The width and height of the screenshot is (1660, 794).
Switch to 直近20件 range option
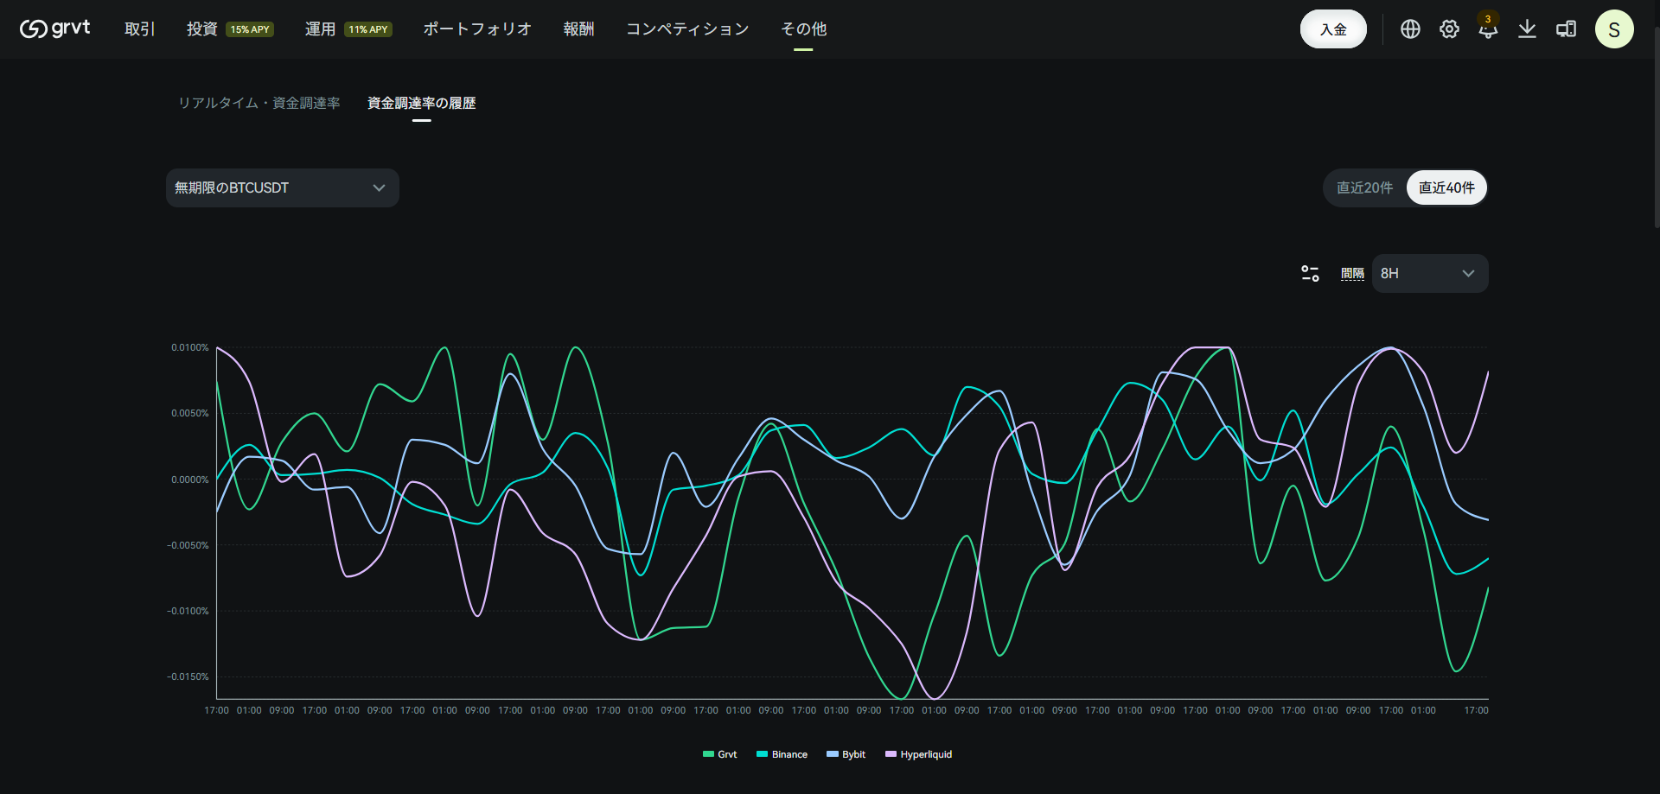tap(1364, 187)
